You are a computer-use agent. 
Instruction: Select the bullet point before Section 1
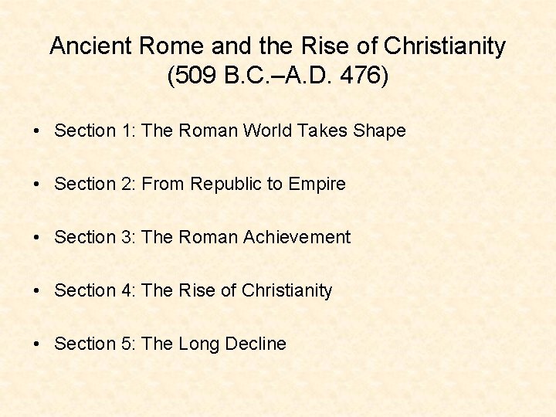point(36,131)
